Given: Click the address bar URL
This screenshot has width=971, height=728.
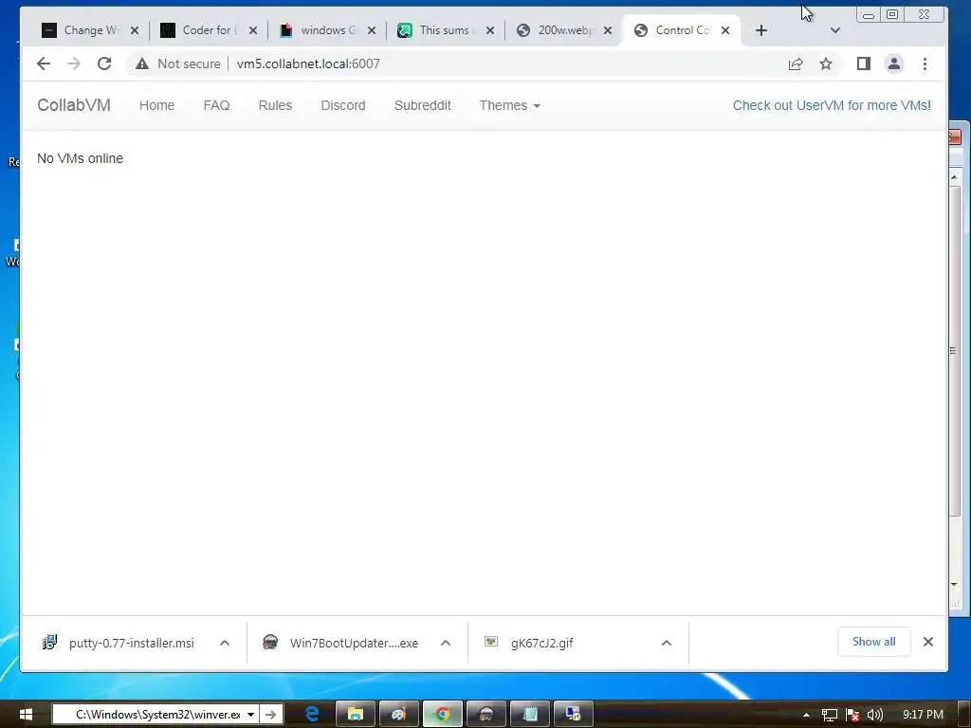Looking at the screenshot, I should tap(308, 64).
